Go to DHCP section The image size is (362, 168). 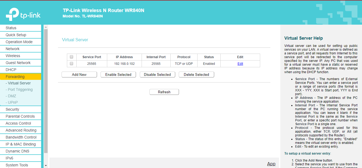(20, 70)
